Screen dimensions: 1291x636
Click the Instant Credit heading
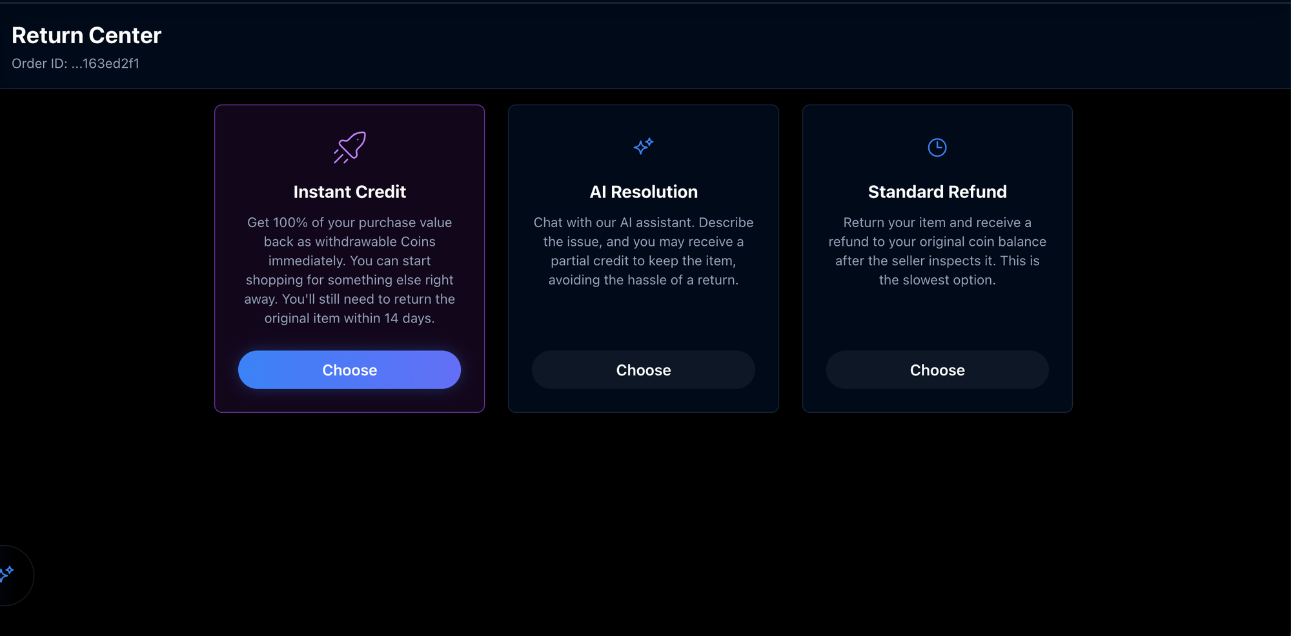pyautogui.click(x=349, y=192)
